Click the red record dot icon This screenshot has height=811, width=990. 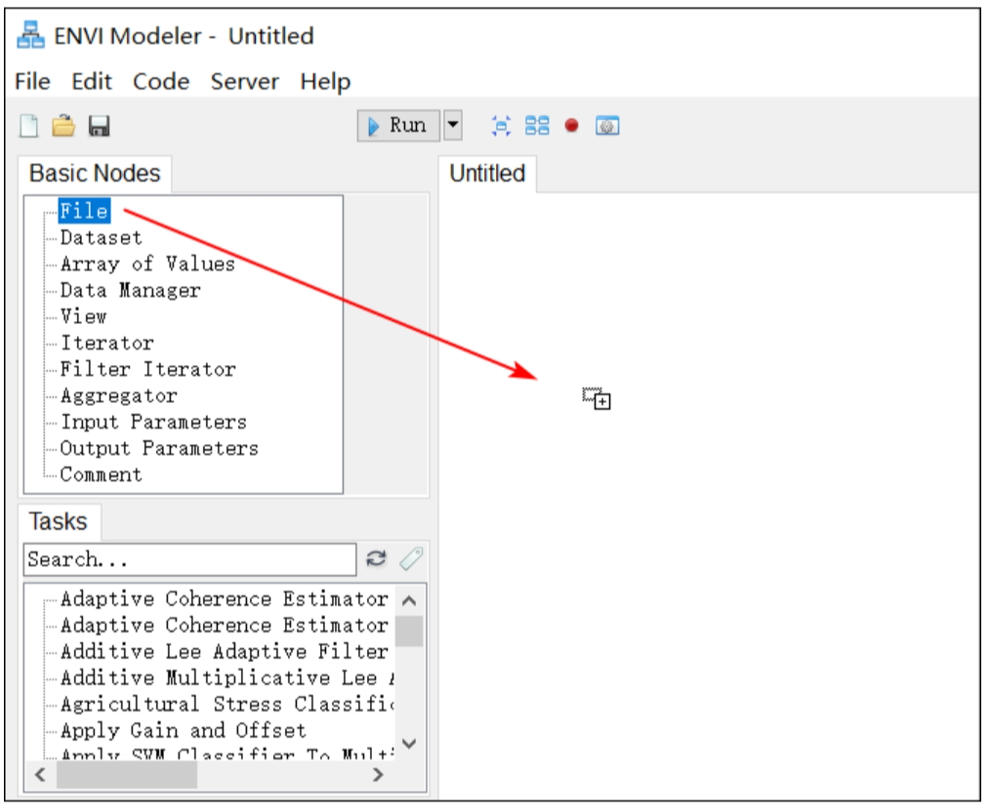(x=572, y=126)
